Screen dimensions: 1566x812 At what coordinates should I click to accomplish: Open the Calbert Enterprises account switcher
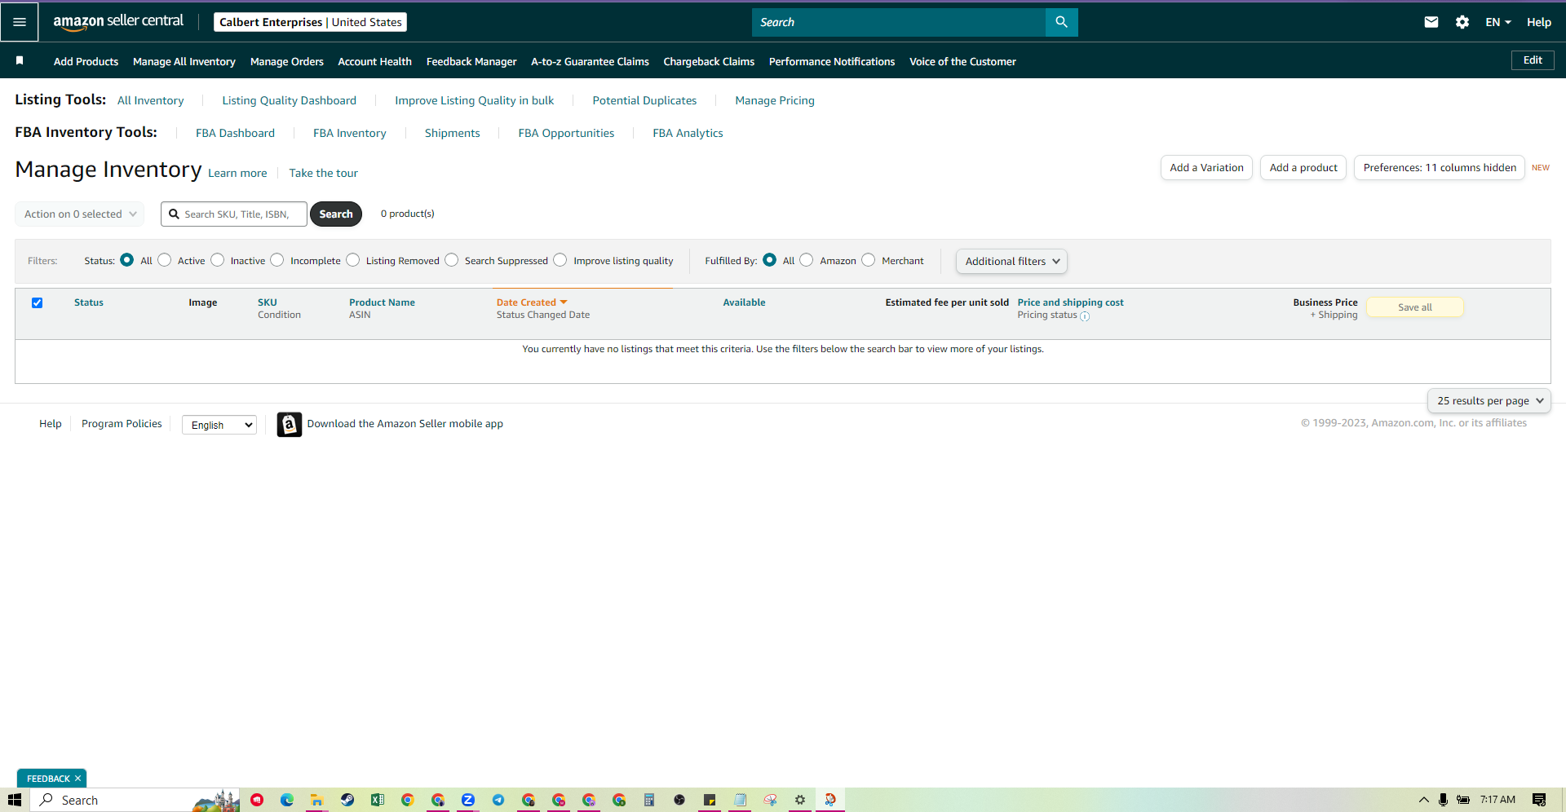[310, 22]
